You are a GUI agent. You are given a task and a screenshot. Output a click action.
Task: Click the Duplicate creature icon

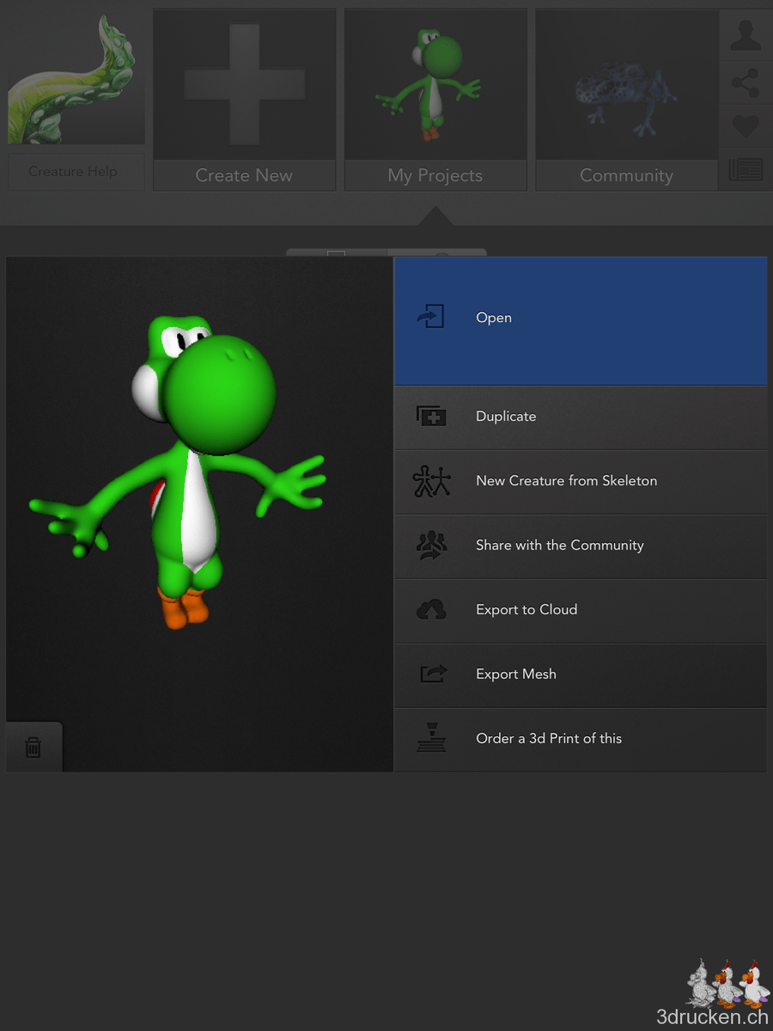tap(430, 416)
